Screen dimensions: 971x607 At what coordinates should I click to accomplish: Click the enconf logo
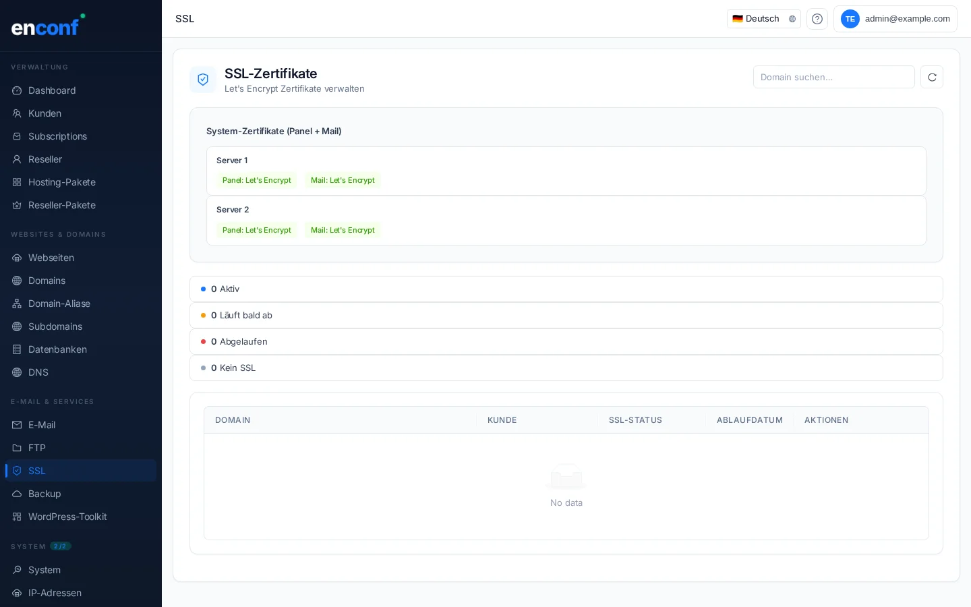[x=46, y=26]
